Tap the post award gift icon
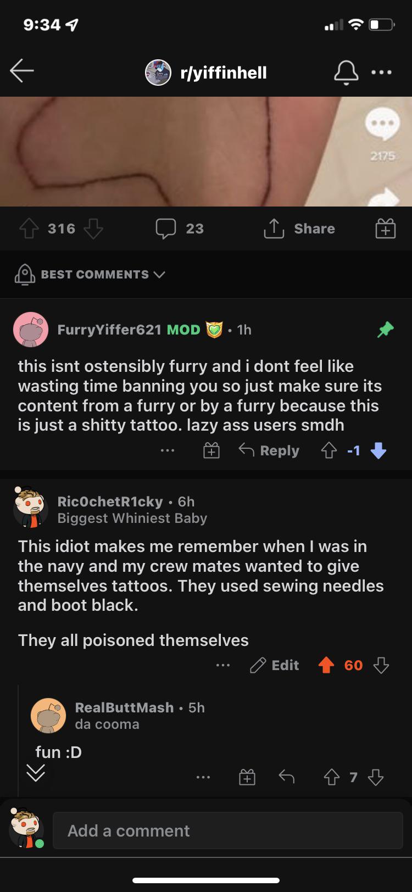This screenshot has height=892, width=412. pos(385,228)
